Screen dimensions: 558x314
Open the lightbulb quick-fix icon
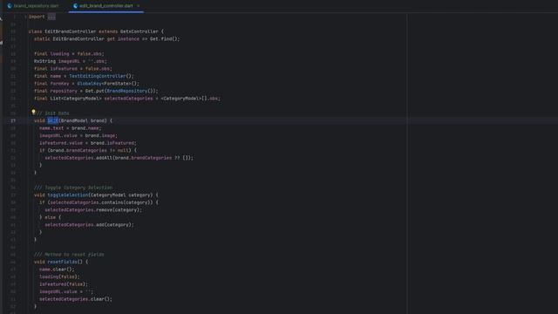tap(33, 113)
